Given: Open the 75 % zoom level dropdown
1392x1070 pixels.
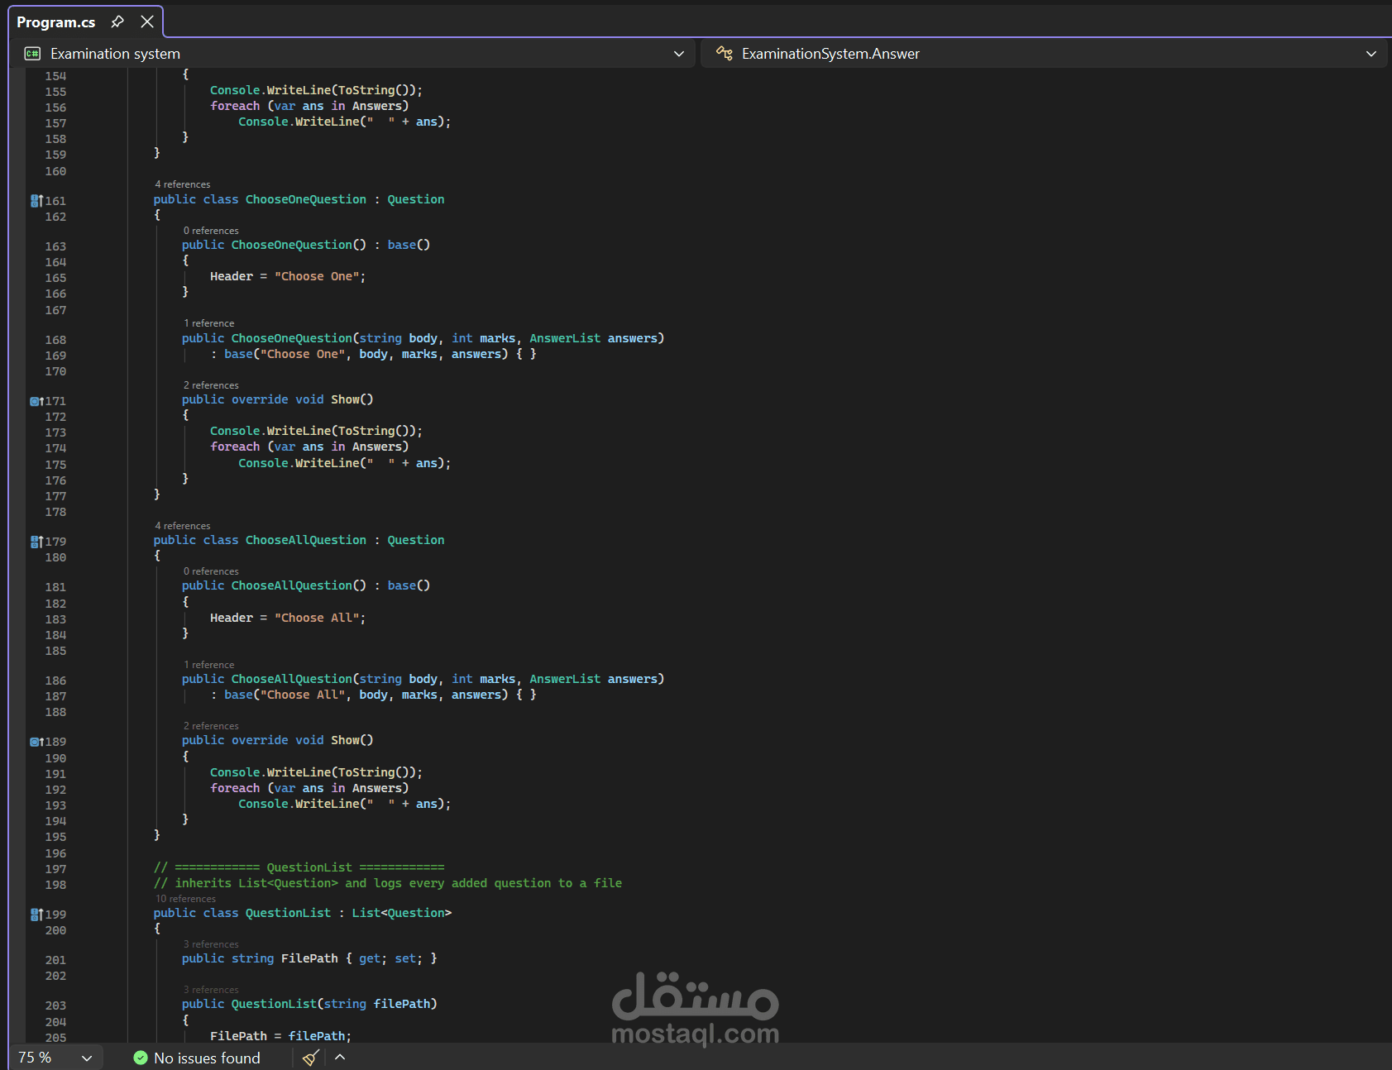Looking at the screenshot, I should pyautogui.click(x=87, y=1058).
